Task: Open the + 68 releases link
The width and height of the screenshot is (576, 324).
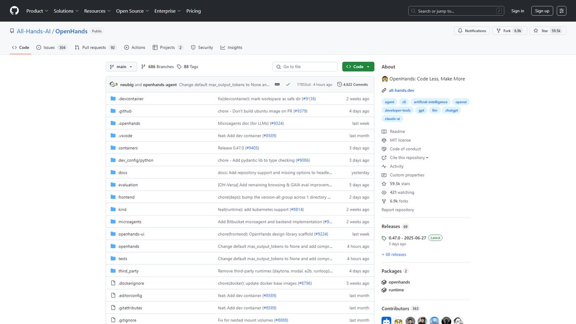Action: pos(394,254)
